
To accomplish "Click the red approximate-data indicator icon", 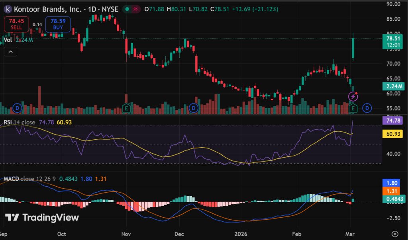I will pyautogui.click(x=136, y=9).
